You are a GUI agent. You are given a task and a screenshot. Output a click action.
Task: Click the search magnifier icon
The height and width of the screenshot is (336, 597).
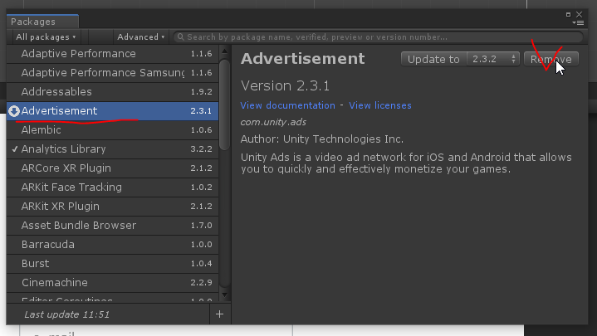point(180,37)
